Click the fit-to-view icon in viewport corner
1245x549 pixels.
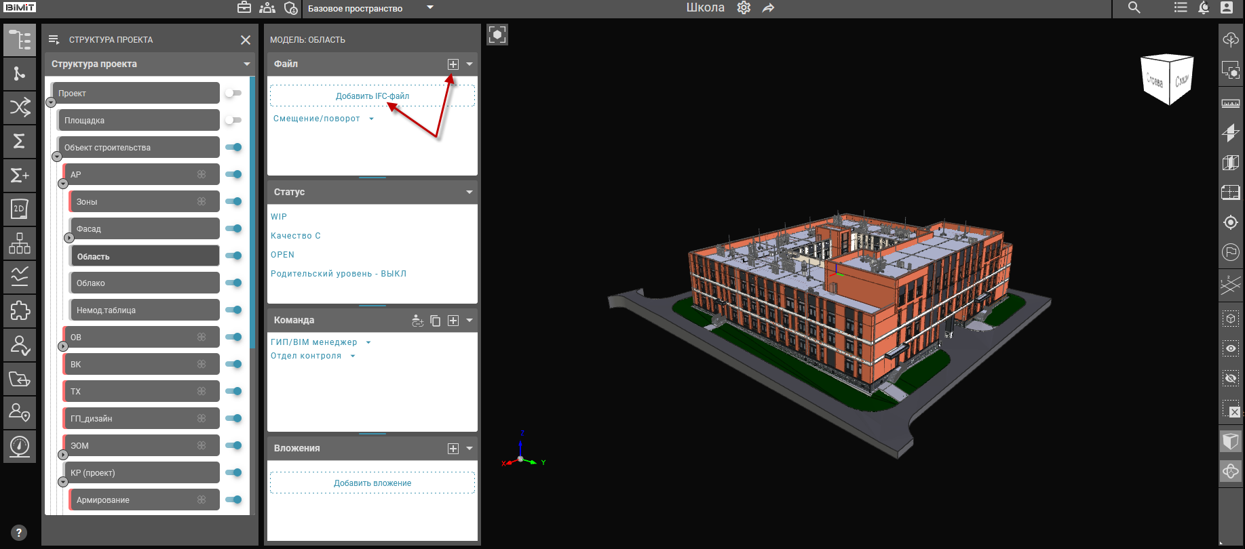pyautogui.click(x=497, y=35)
